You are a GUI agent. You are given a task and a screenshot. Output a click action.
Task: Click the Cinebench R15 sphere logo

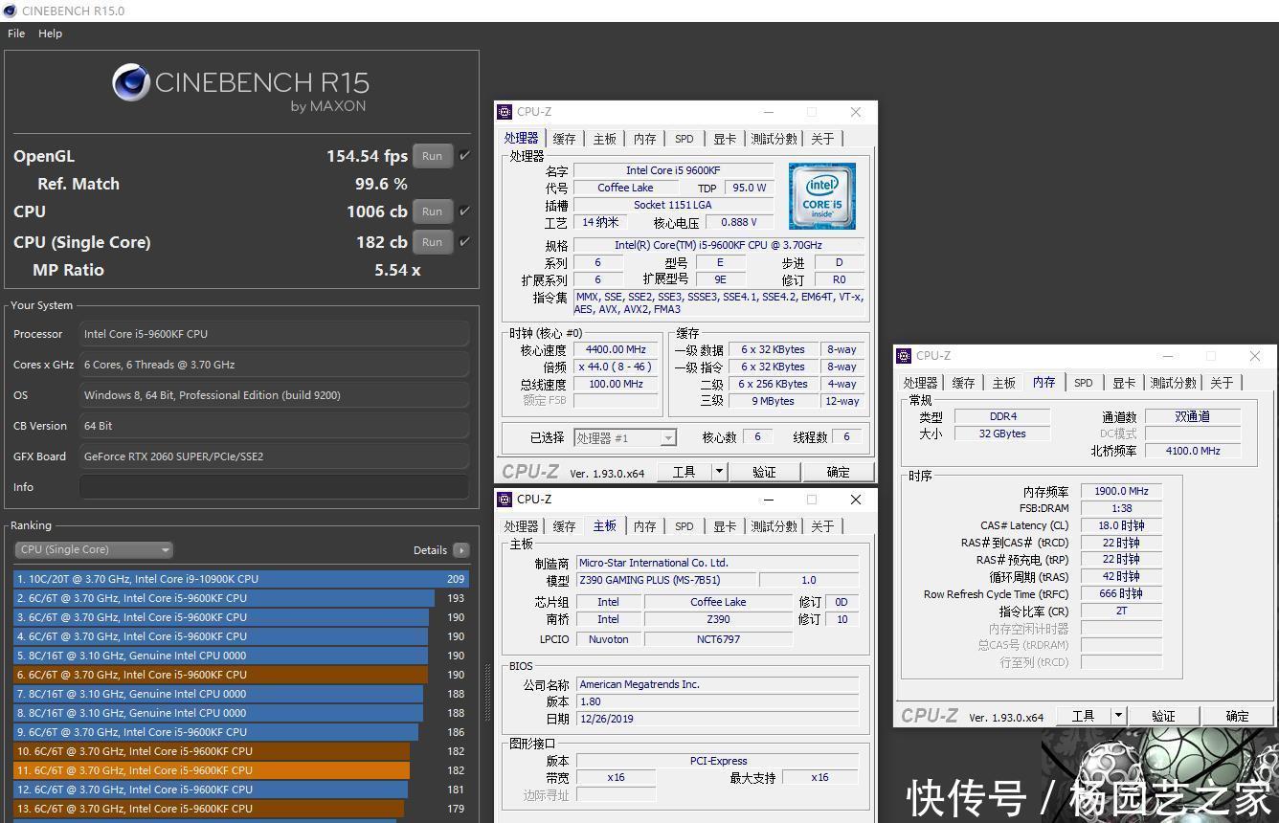tap(131, 83)
